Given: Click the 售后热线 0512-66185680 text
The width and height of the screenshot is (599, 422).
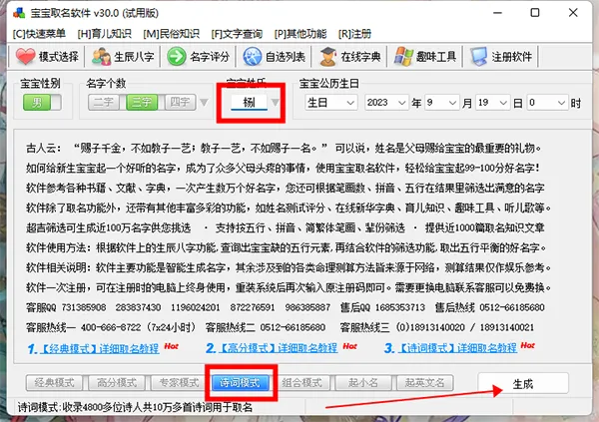Looking at the screenshot, I should click(490, 307).
